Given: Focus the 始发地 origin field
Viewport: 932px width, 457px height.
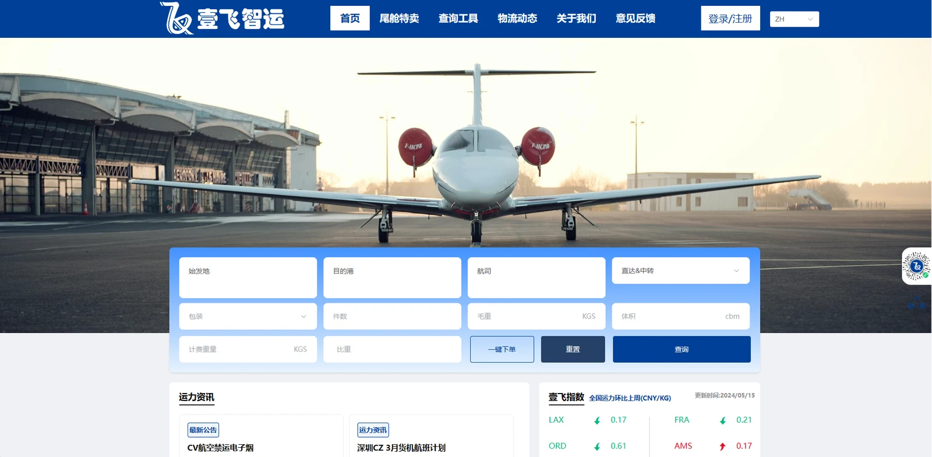Looking at the screenshot, I should pyautogui.click(x=248, y=278).
